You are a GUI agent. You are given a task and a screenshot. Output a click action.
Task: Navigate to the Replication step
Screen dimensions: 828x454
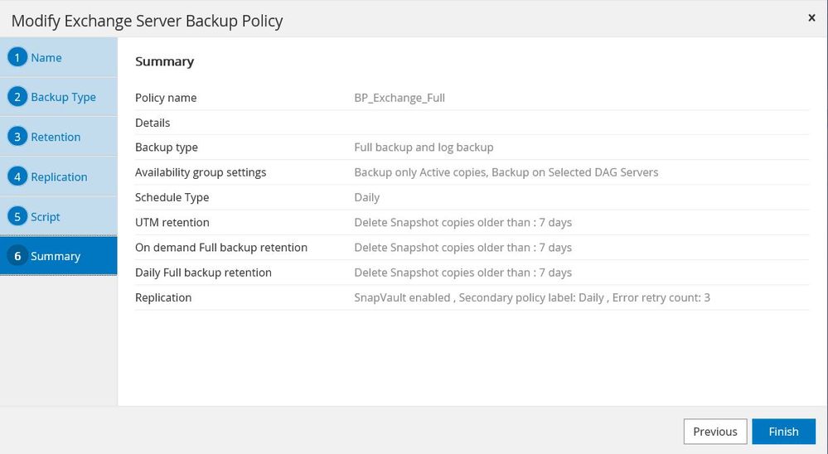point(59,176)
